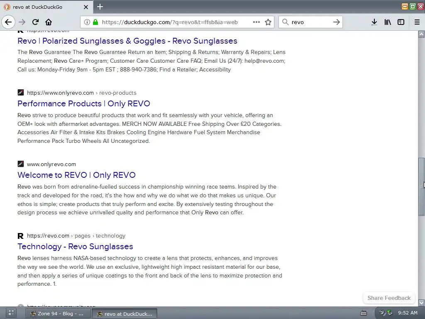Open the taskbar start menu button

click(11, 313)
